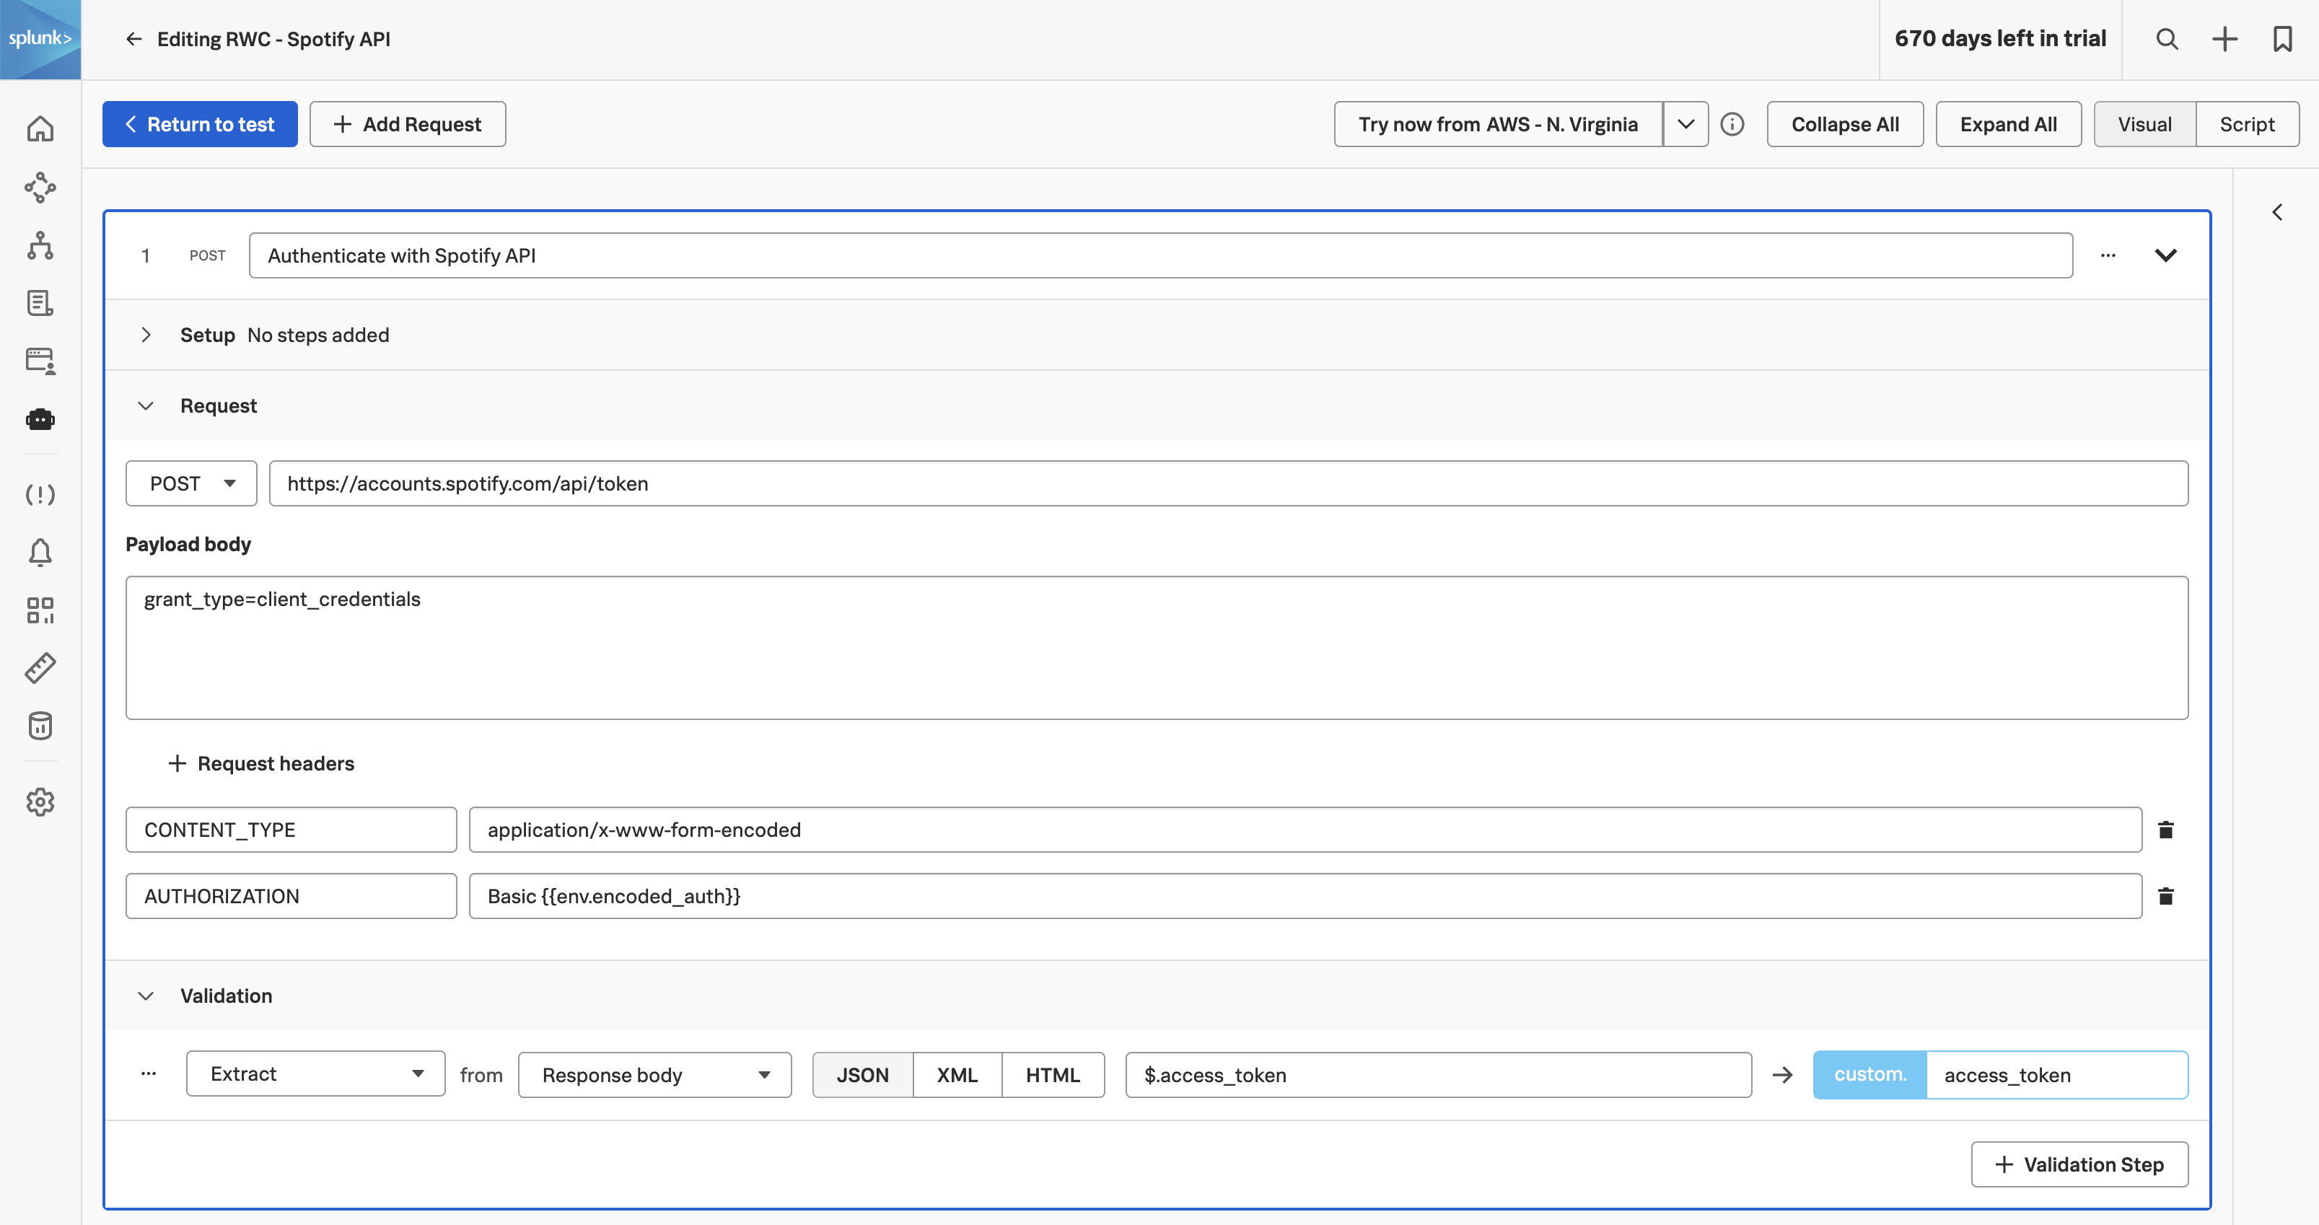Viewport: 2319px width, 1225px height.
Task: Click the bookmark icon in top right
Action: pos(2283,39)
